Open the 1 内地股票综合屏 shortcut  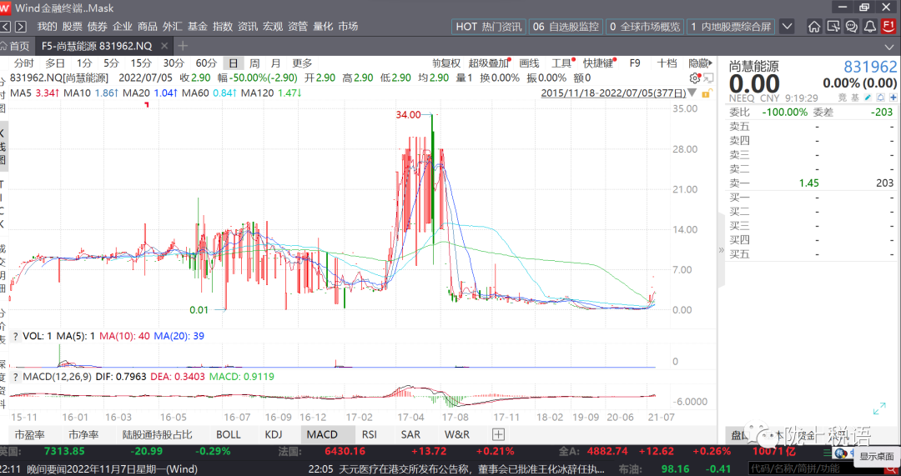tap(730, 27)
